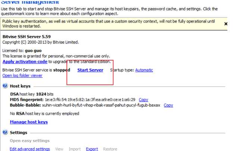The height and width of the screenshot is (151, 240).
Task: Copy the Bubble-Babble fingerprint
Action: pyautogui.click(x=168, y=105)
